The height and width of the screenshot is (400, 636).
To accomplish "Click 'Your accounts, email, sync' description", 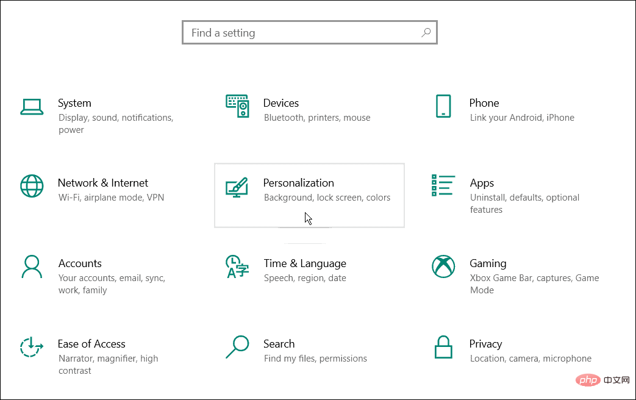I will click(x=112, y=284).
